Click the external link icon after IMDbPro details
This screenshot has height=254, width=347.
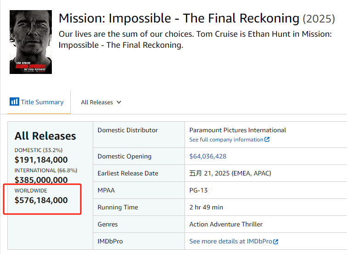tap(275, 242)
